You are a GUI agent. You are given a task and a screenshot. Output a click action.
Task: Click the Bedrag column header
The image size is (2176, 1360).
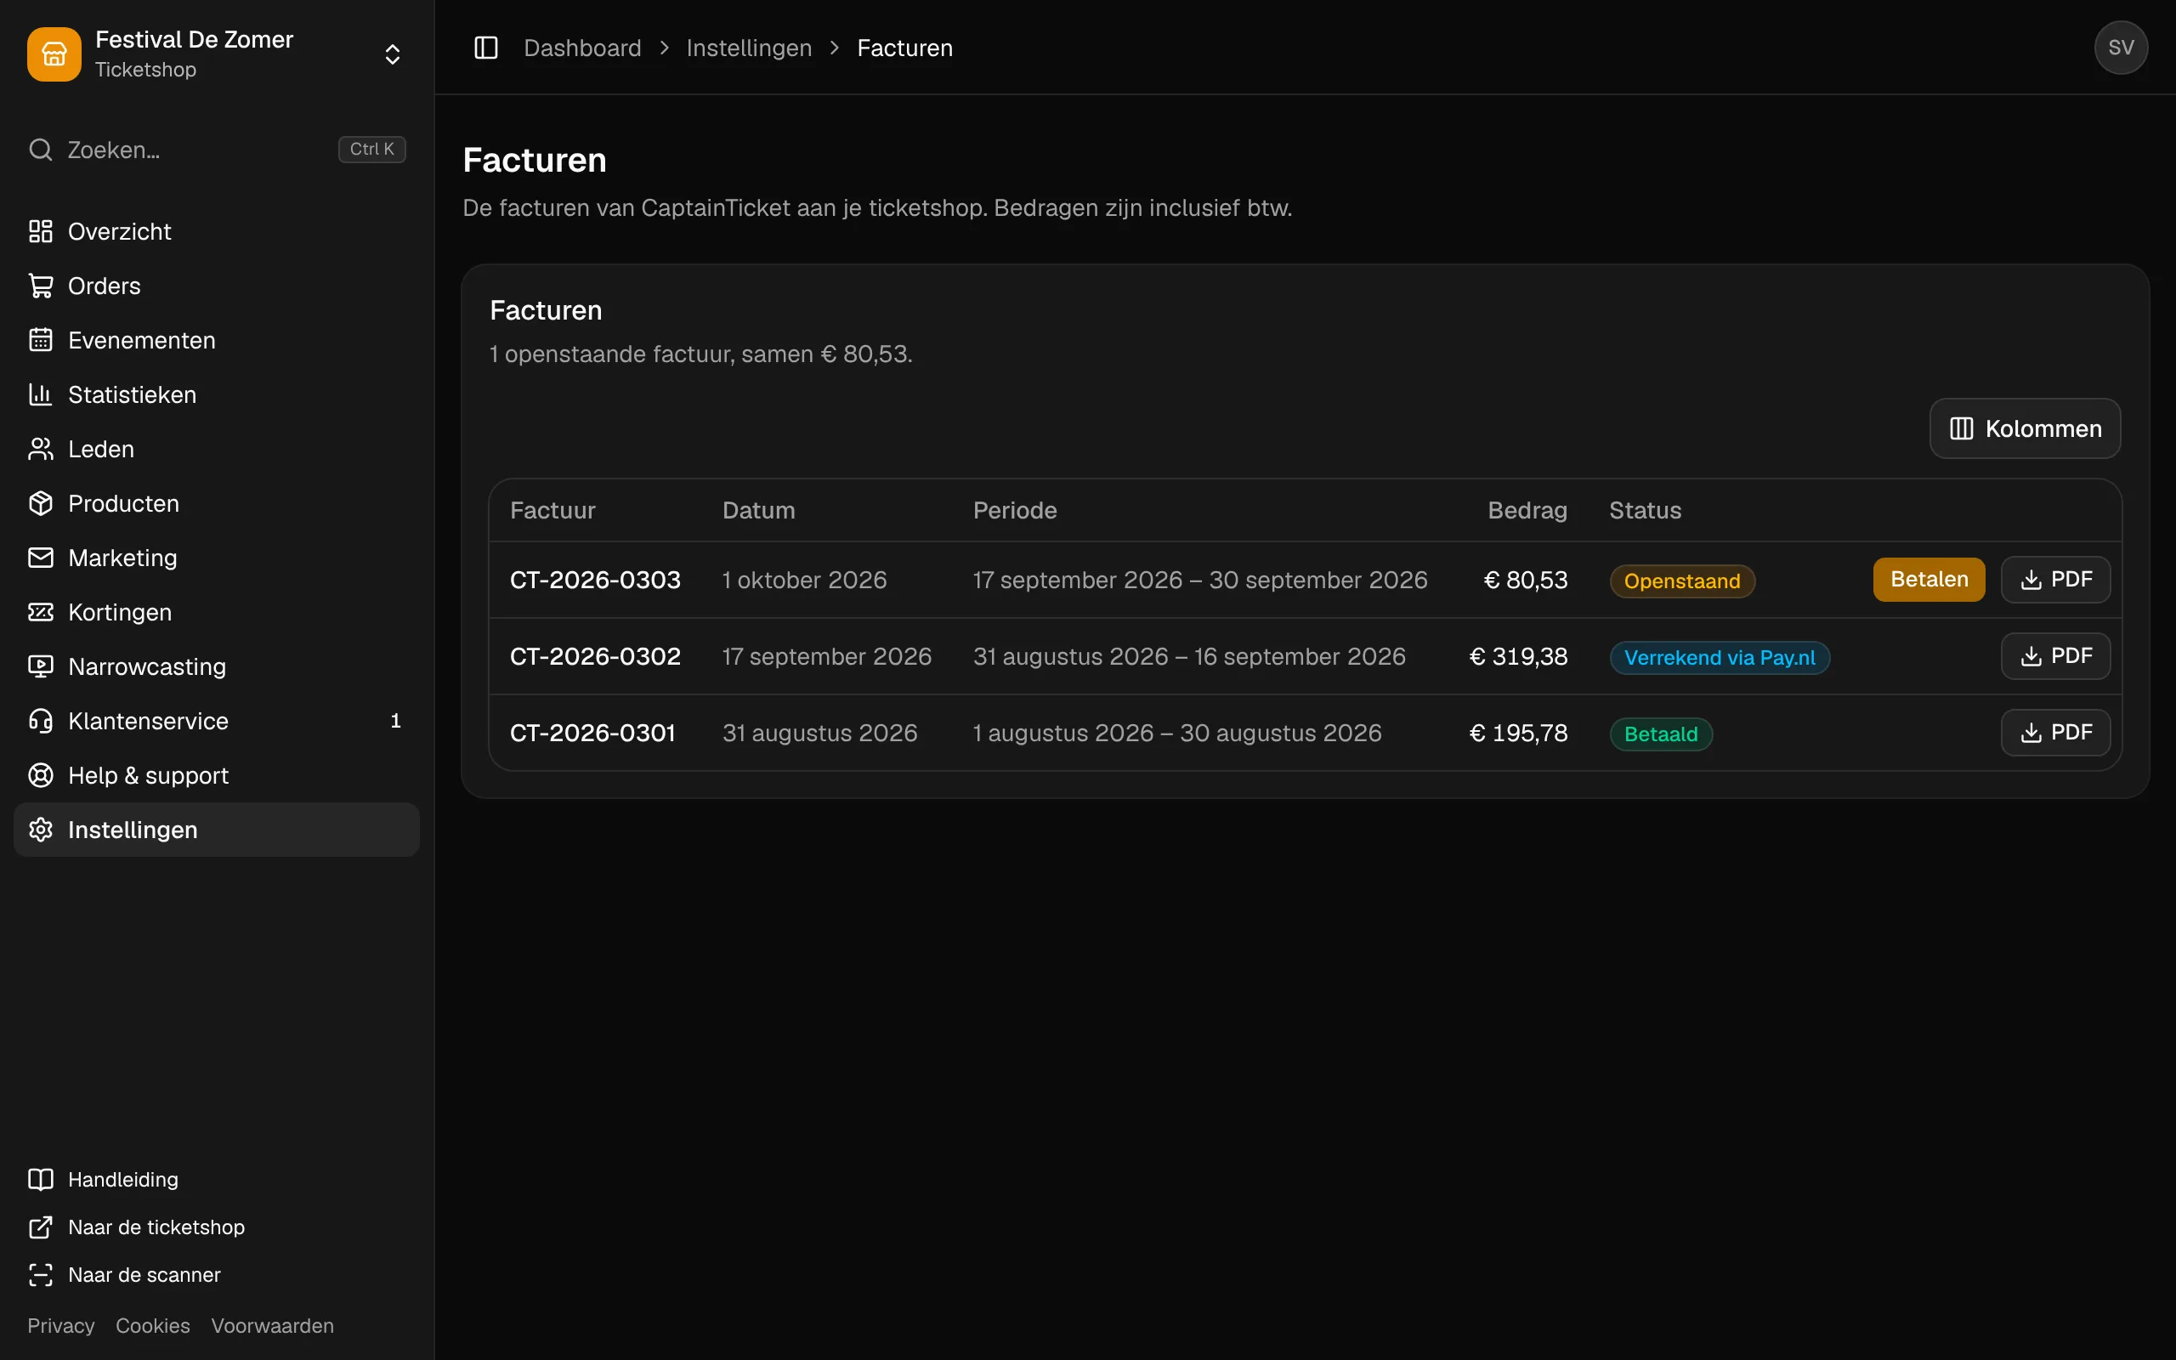tap(1527, 511)
